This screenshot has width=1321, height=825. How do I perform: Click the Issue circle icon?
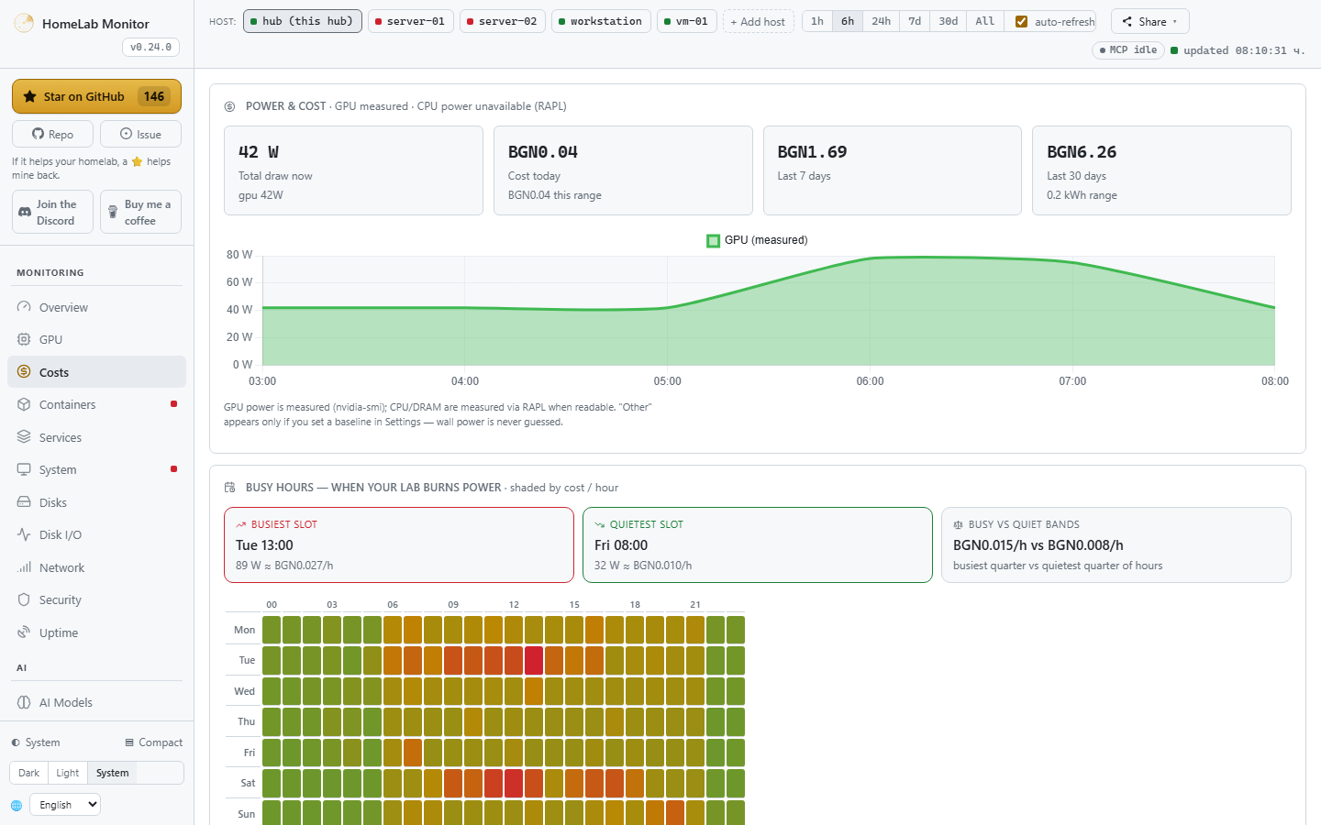[x=126, y=134]
